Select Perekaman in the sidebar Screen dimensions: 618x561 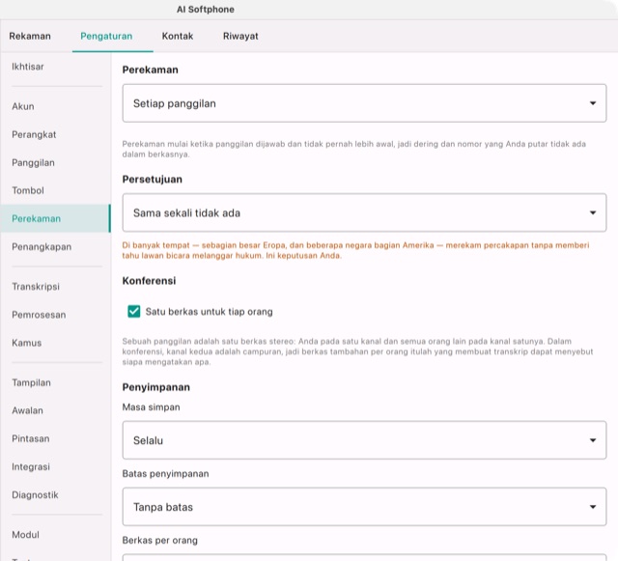[55, 218]
